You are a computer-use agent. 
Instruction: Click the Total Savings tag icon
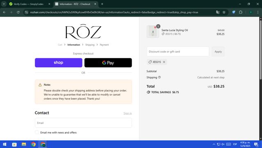coord(148,92)
